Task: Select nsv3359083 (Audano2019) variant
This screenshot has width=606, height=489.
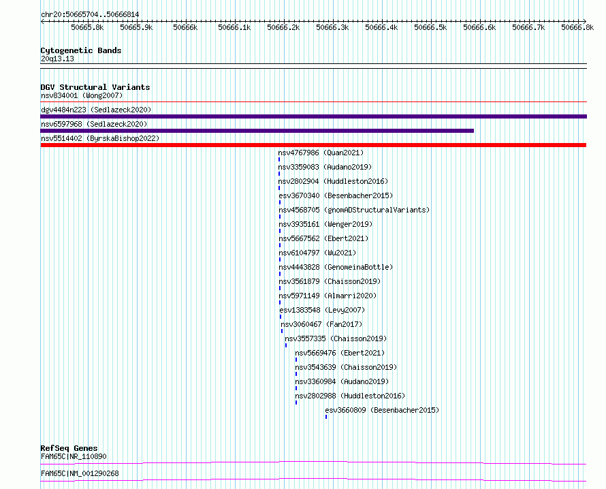Action: pos(325,167)
